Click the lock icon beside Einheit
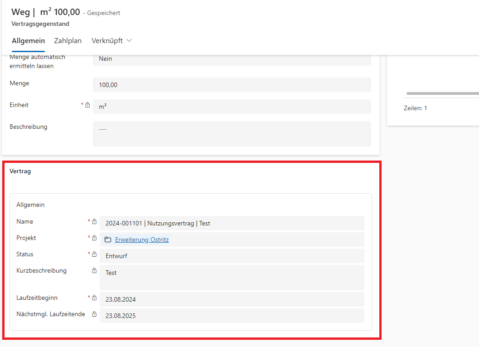479x347 pixels. coord(87,105)
